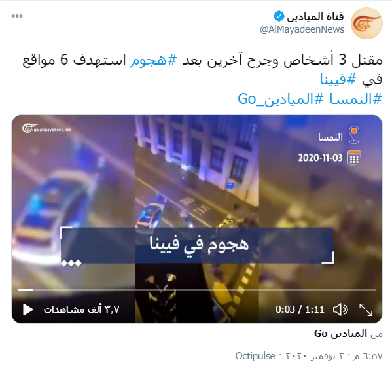Screen dimensions: 392x369
Task: Open the #النمسا hashtag
Action: tap(356, 99)
